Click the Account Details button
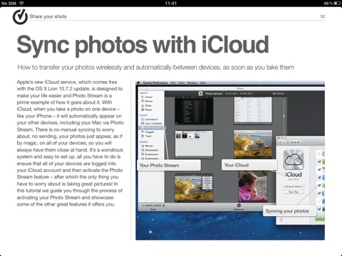 pyautogui.click(x=294, y=186)
